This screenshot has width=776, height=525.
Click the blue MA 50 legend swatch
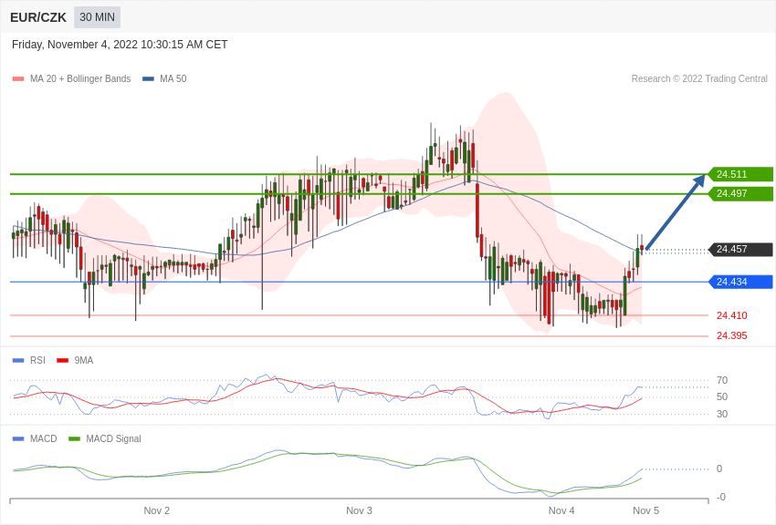click(x=148, y=79)
